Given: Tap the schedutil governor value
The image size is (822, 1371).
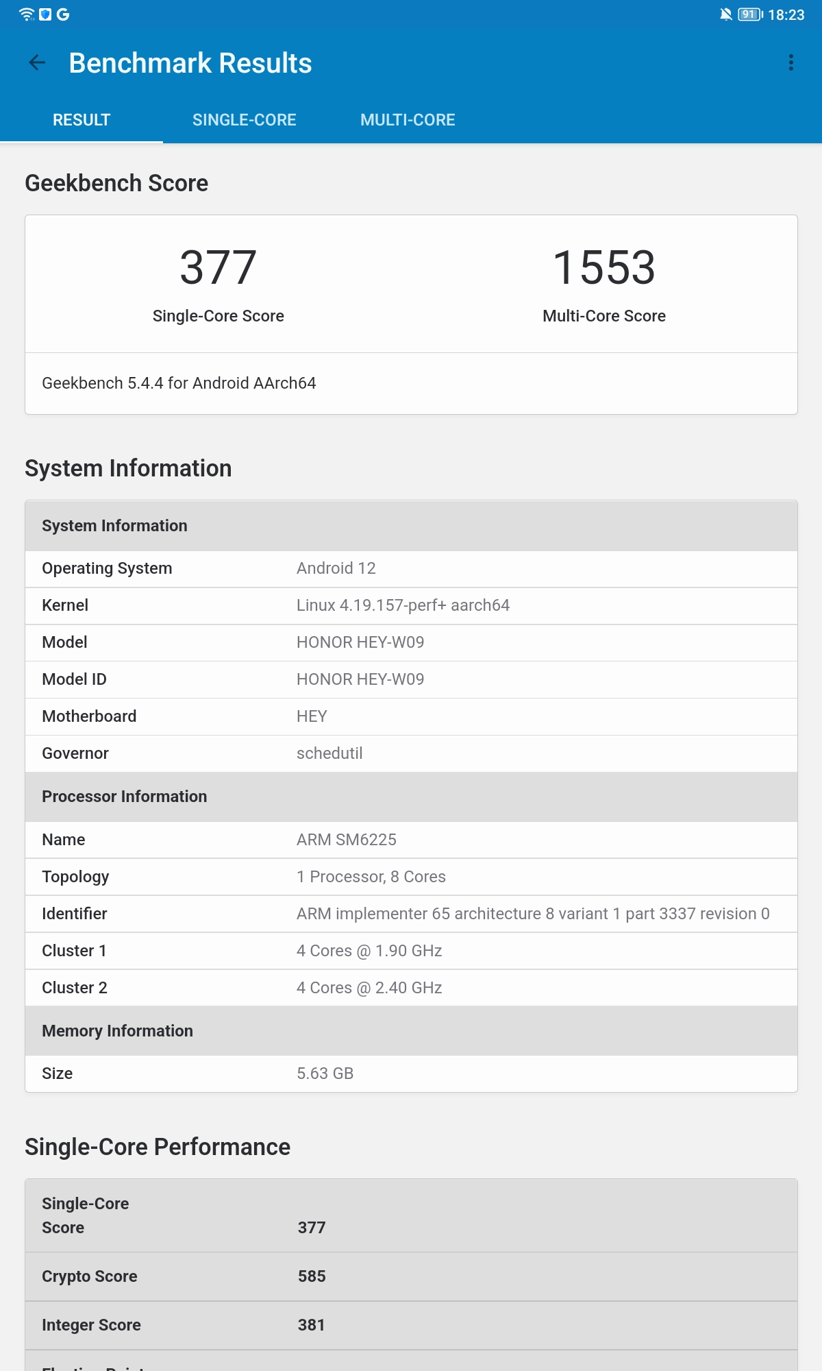Looking at the screenshot, I should [x=329, y=753].
